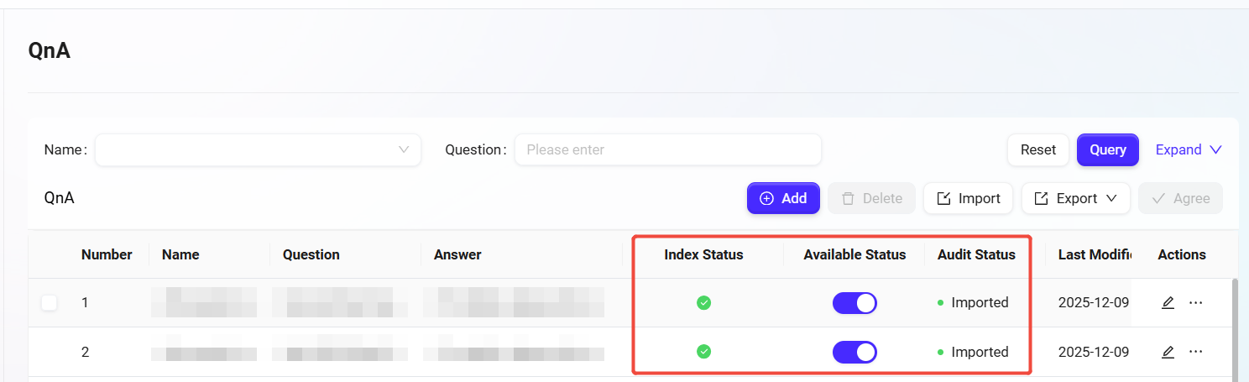This screenshot has width=1249, height=382.
Task: Click the edit pencil icon in row 1
Action: point(1168,303)
